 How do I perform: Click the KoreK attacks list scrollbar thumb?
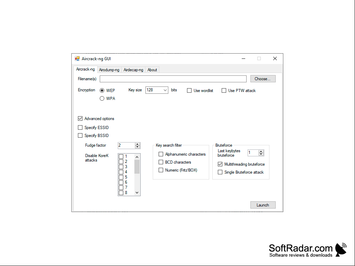pyautogui.click(x=137, y=167)
